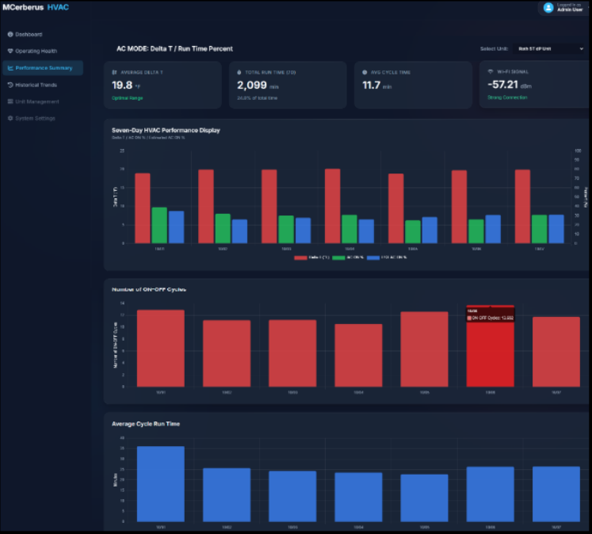Click the clock icon on Avg Cycle Time card
Screen dimensions: 592x534
pyautogui.click(x=365, y=72)
